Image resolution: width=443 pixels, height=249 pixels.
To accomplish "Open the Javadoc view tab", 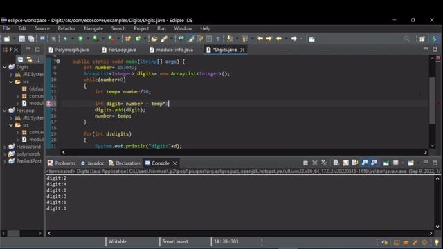I will click(92, 163).
